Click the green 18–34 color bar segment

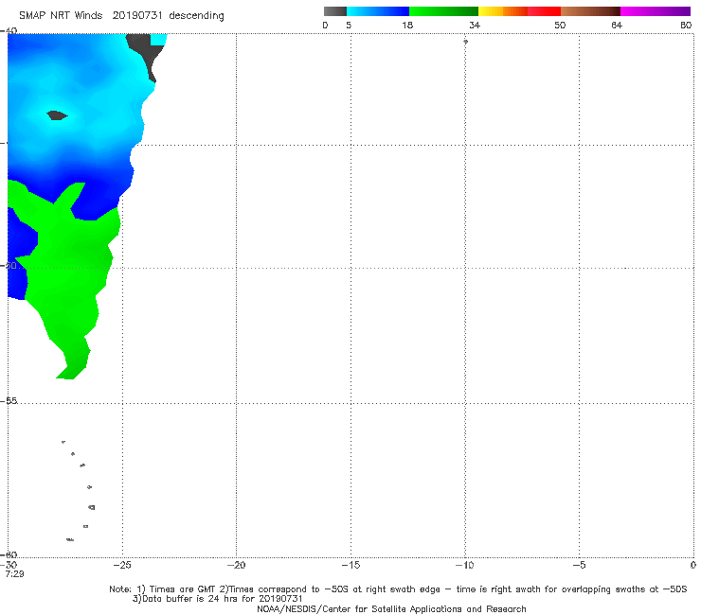(443, 11)
